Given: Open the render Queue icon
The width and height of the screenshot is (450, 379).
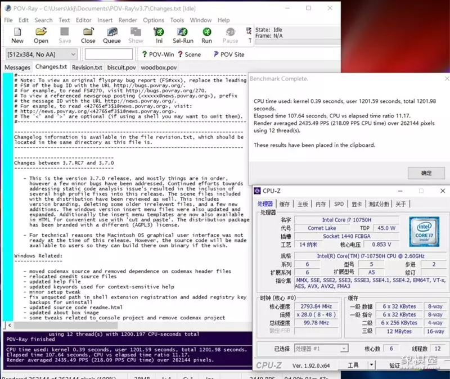Looking at the screenshot, I should click(x=111, y=35).
